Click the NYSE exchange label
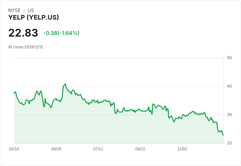 tap(14, 10)
